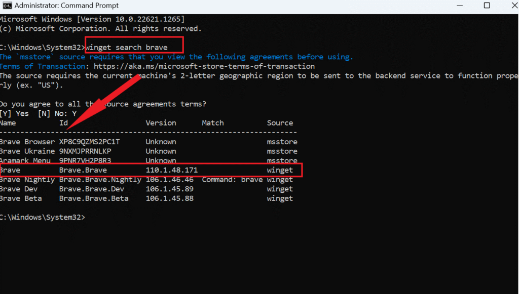This screenshot has width=519, height=294.
Task: Click the 'Brave Ukraine' name entry
Action: pos(27,151)
